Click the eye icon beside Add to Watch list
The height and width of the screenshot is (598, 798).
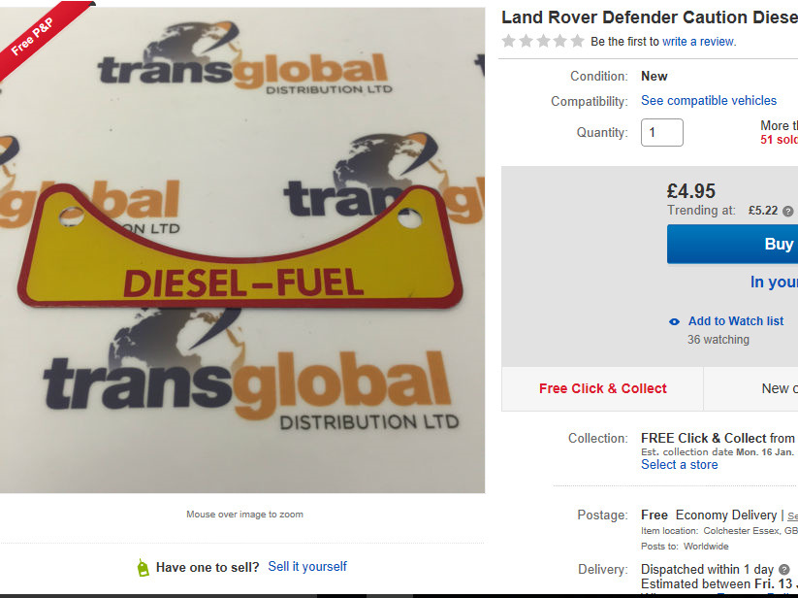click(674, 321)
